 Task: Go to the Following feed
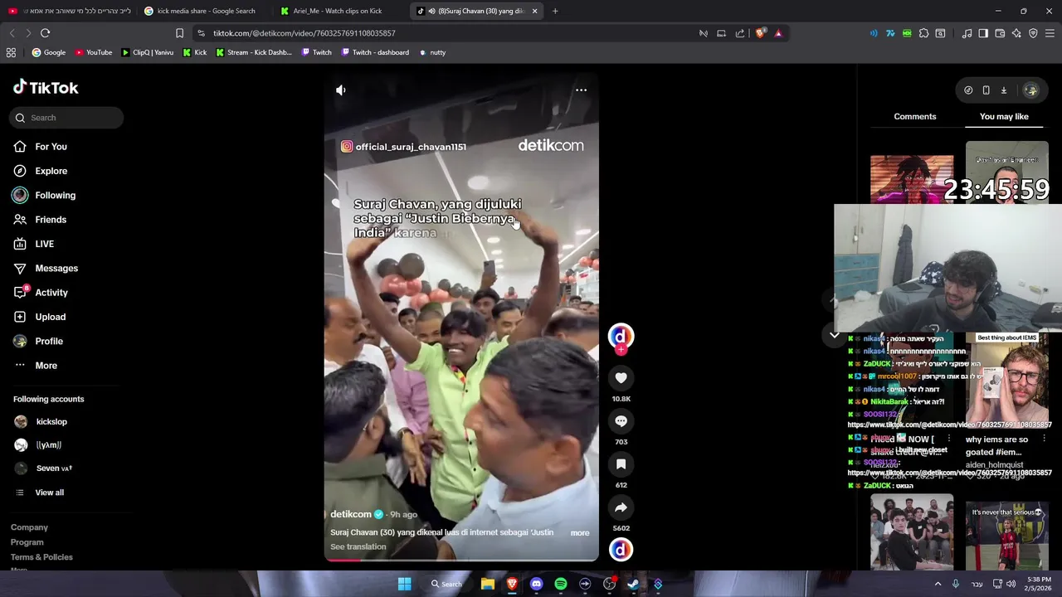[55, 196]
